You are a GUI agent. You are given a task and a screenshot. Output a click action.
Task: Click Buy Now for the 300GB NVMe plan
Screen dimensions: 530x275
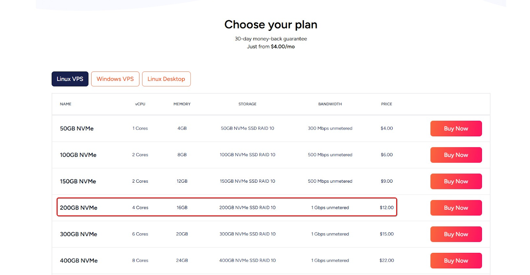click(x=456, y=234)
